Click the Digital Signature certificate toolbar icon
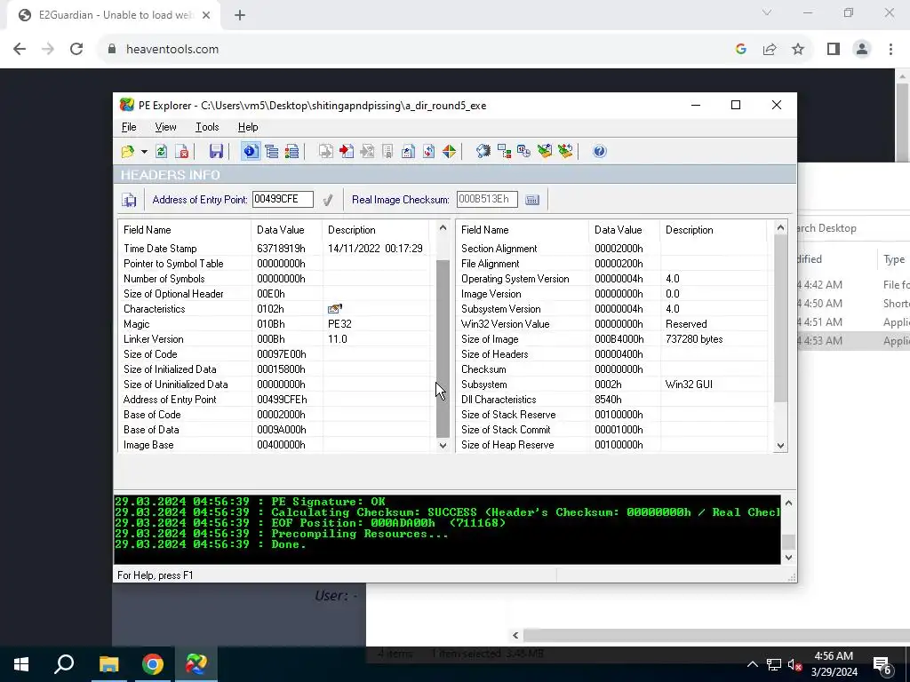This screenshot has height=682, width=910. point(387,151)
